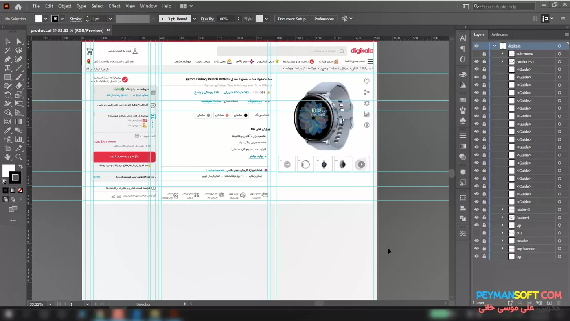Image resolution: width=570 pixels, height=321 pixels.
Task: Open the Symbols panel icon
Action: click(463, 121)
